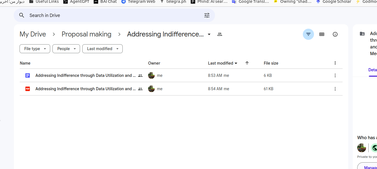Click the Search in Drive field
This screenshot has height=169, width=377.
point(112,15)
